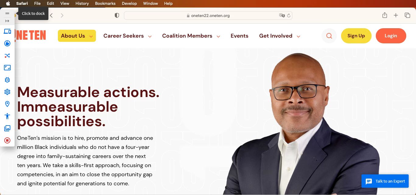Click the Safari privacy shield icon
The height and width of the screenshot is (195, 416).
click(117, 15)
